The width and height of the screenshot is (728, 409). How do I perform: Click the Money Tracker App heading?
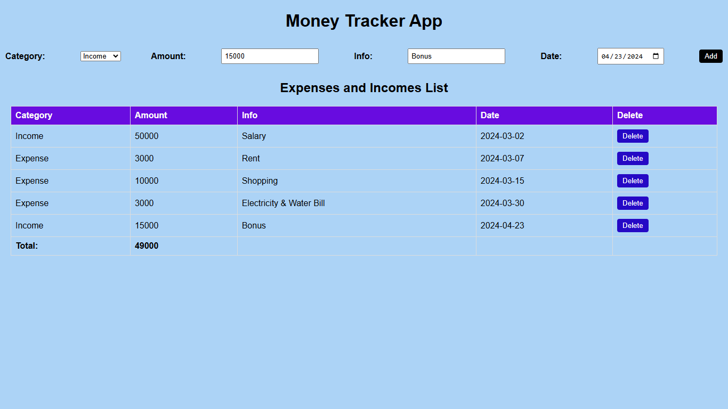point(364,21)
